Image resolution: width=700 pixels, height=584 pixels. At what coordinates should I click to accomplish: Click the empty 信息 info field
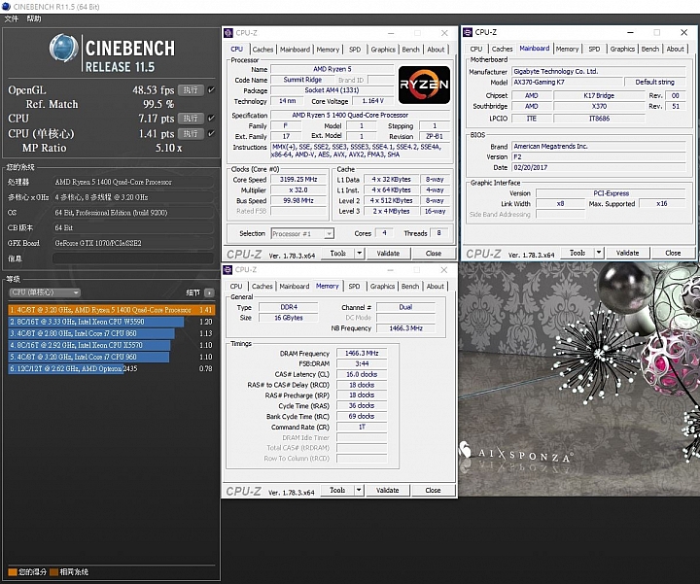coord(133,258)
